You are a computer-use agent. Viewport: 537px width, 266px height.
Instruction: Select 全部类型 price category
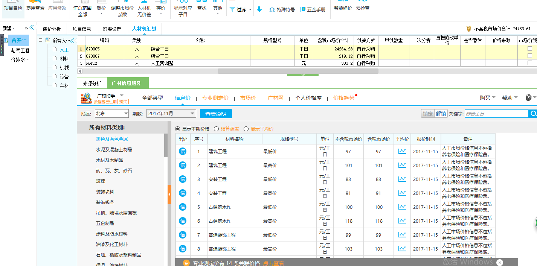(153, 98)
